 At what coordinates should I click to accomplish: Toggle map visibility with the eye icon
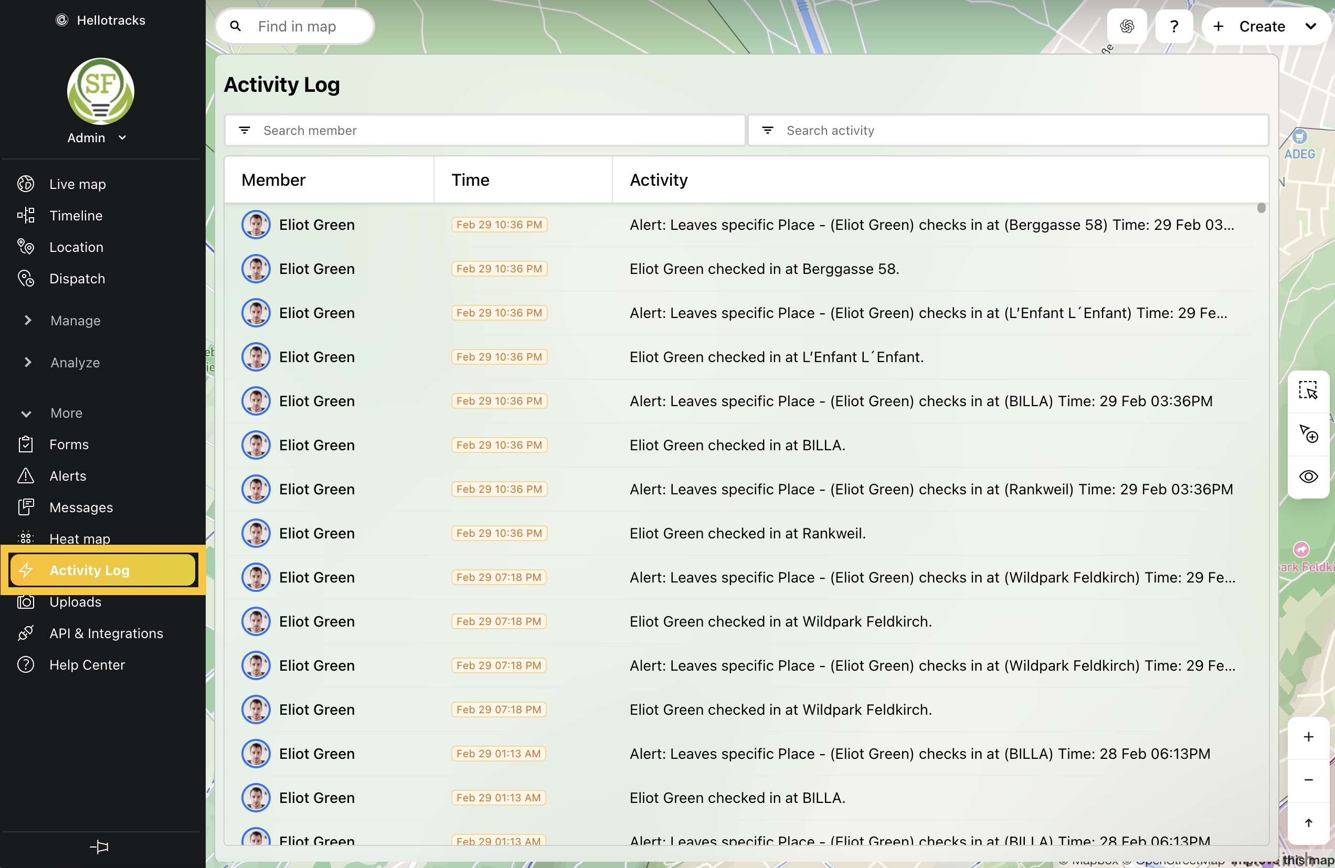pos(1308,477)
